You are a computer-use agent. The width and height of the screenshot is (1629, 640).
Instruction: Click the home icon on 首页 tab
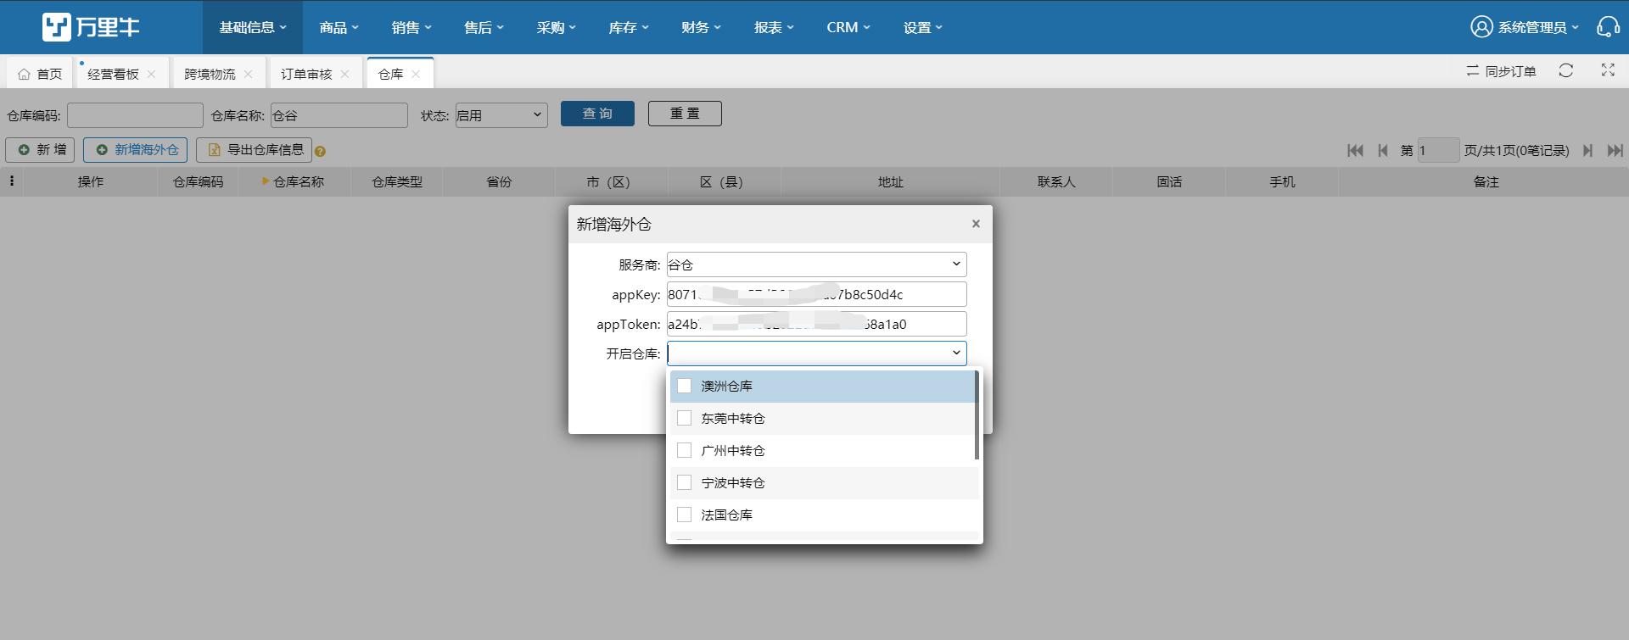point(24,74)
